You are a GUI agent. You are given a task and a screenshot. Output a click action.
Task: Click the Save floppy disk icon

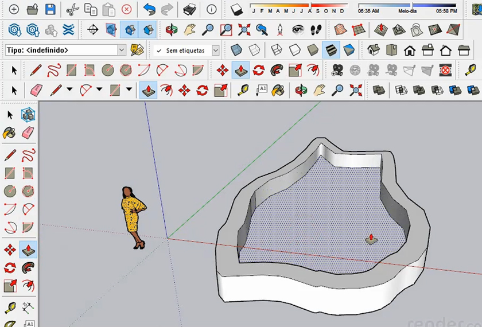pos(50,9)
